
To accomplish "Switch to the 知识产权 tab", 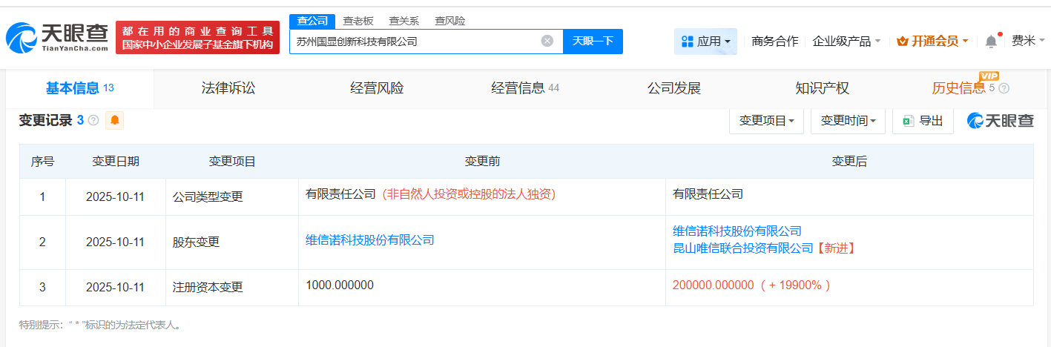I will (x=822, y=88).
